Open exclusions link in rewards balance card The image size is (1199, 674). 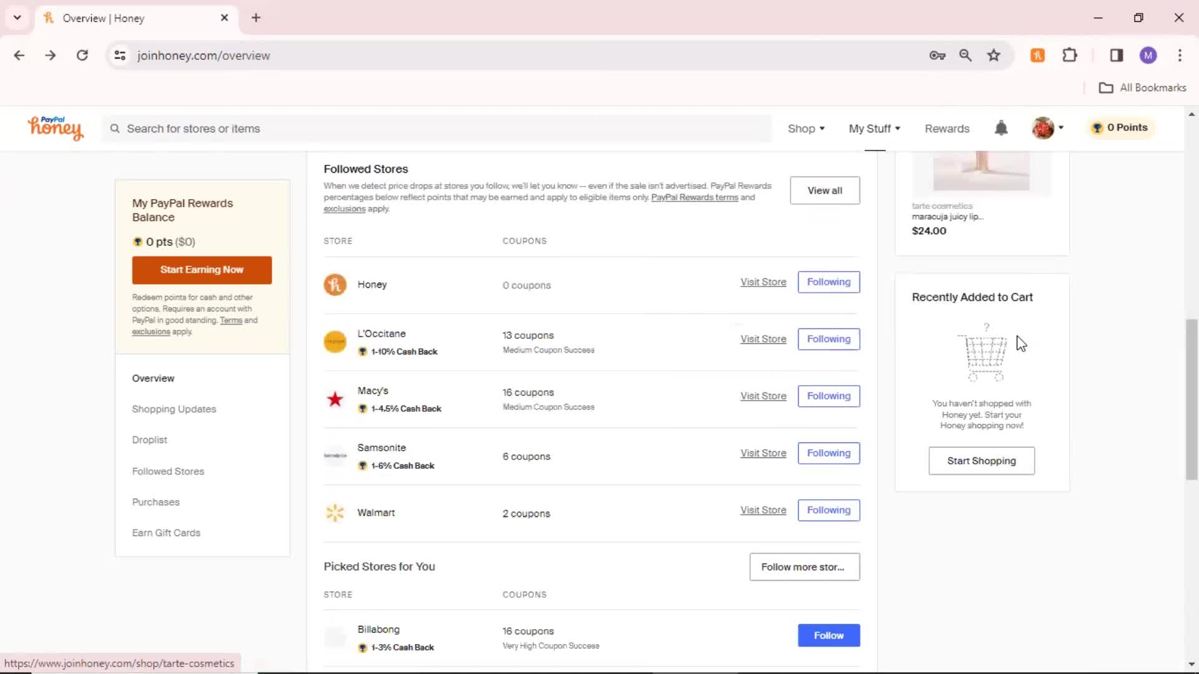[150, 331]
